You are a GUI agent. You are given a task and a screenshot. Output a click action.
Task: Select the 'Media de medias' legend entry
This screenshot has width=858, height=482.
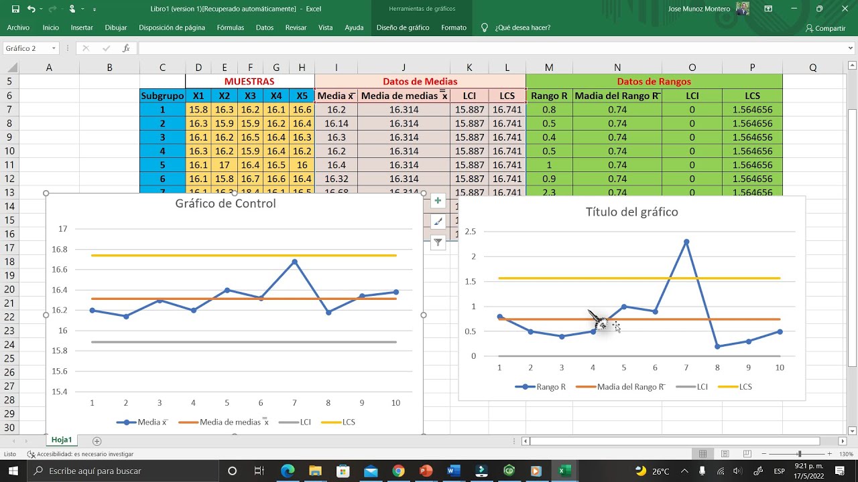point(224,422)
